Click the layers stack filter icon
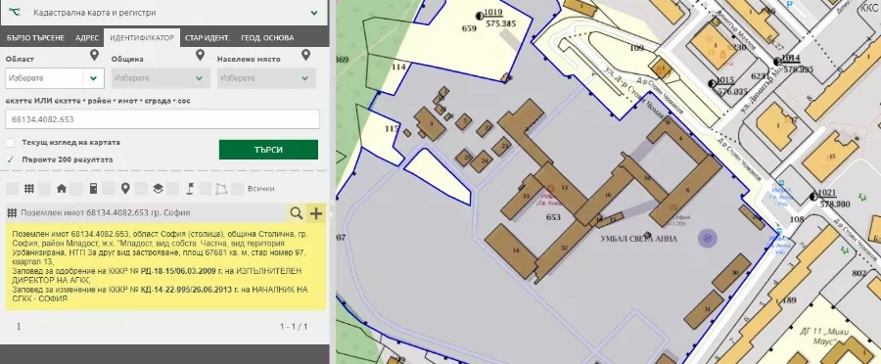 pyautogui.click(x=158, y=189)
